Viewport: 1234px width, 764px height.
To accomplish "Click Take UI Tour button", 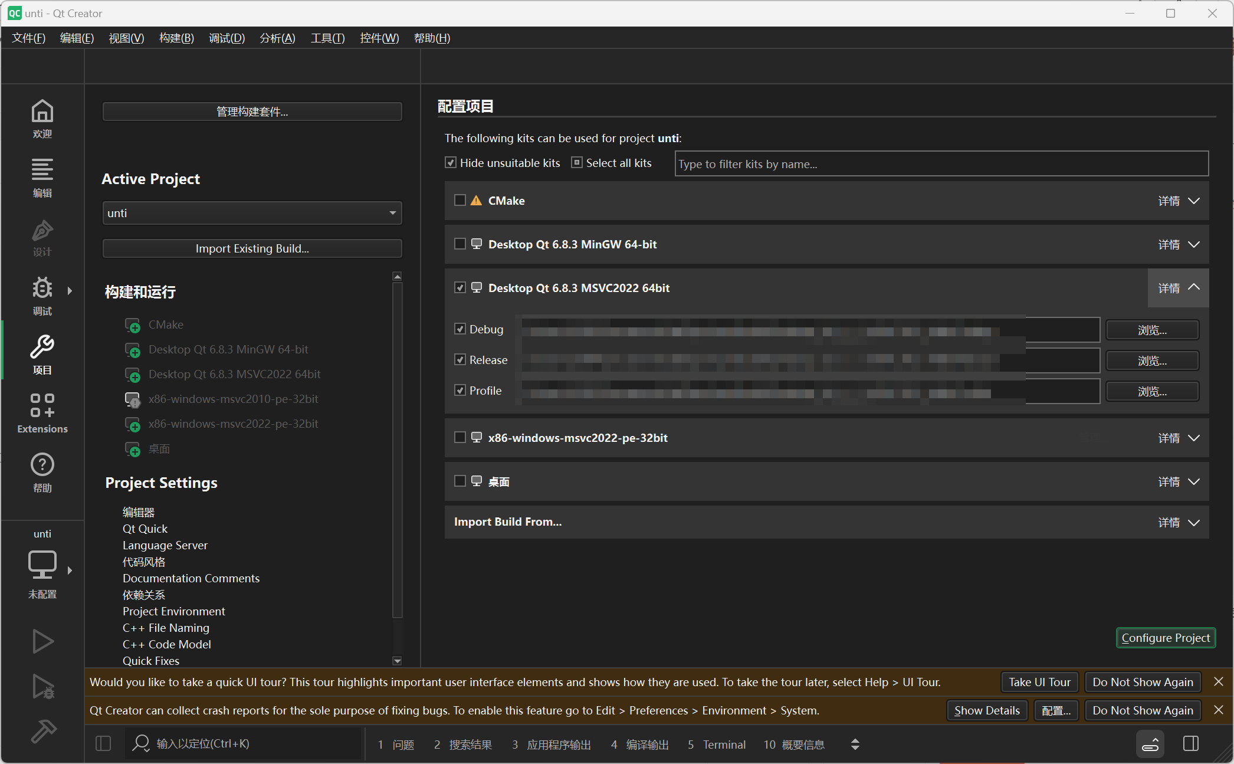I will (1040, 682).
